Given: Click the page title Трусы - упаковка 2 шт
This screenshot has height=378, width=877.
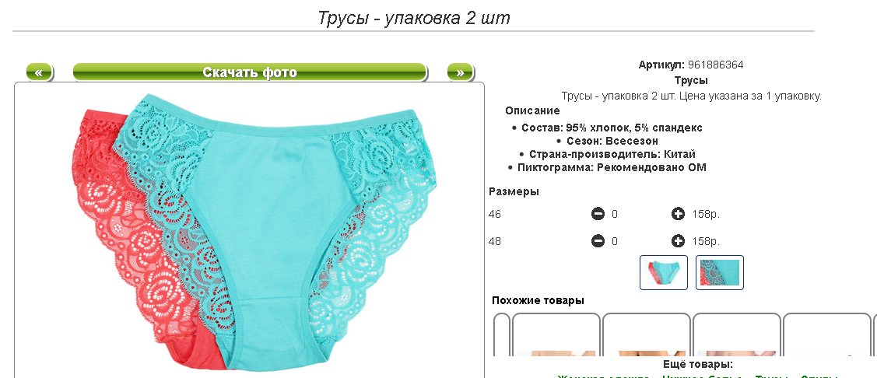Looking at the screenshot, I should (414, 18).
